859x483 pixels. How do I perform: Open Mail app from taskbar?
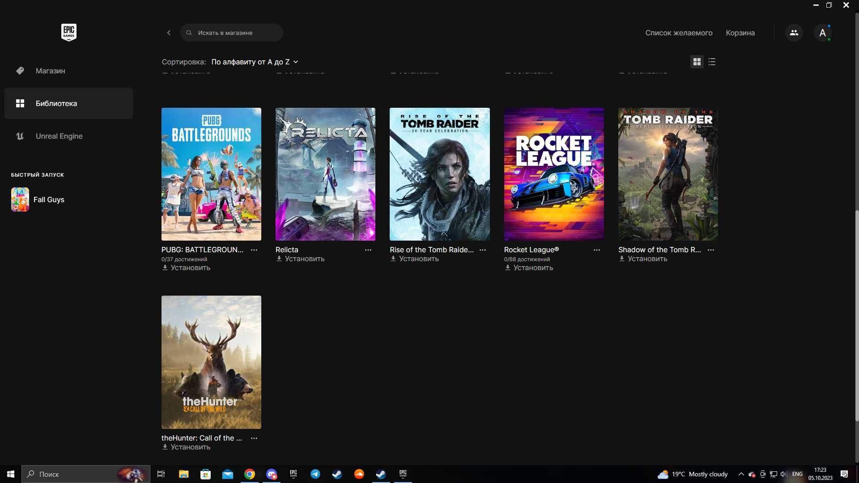228,474
